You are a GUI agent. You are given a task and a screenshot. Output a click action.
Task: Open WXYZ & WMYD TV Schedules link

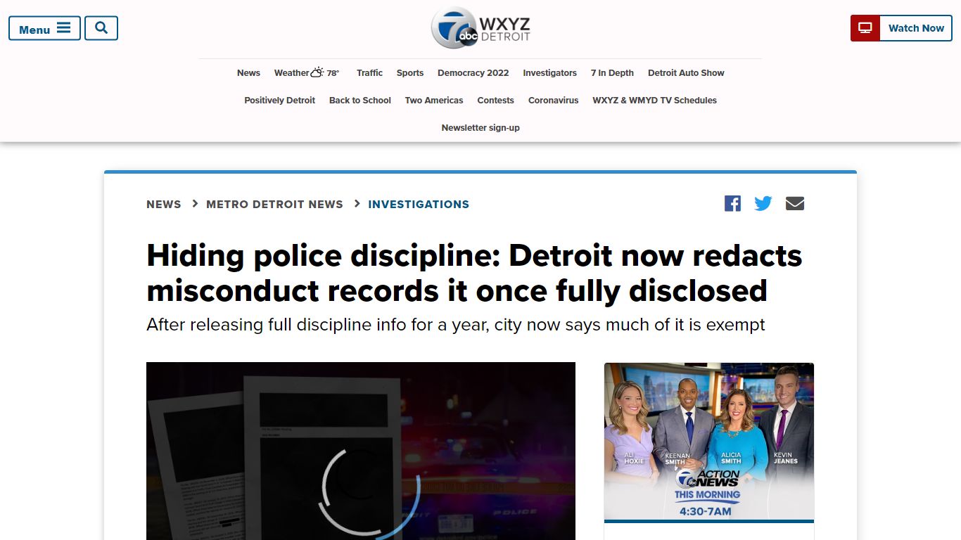(654, 101)
